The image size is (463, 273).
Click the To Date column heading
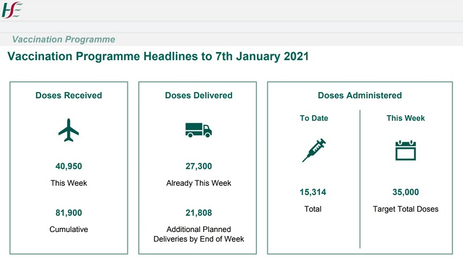[314, 118]
